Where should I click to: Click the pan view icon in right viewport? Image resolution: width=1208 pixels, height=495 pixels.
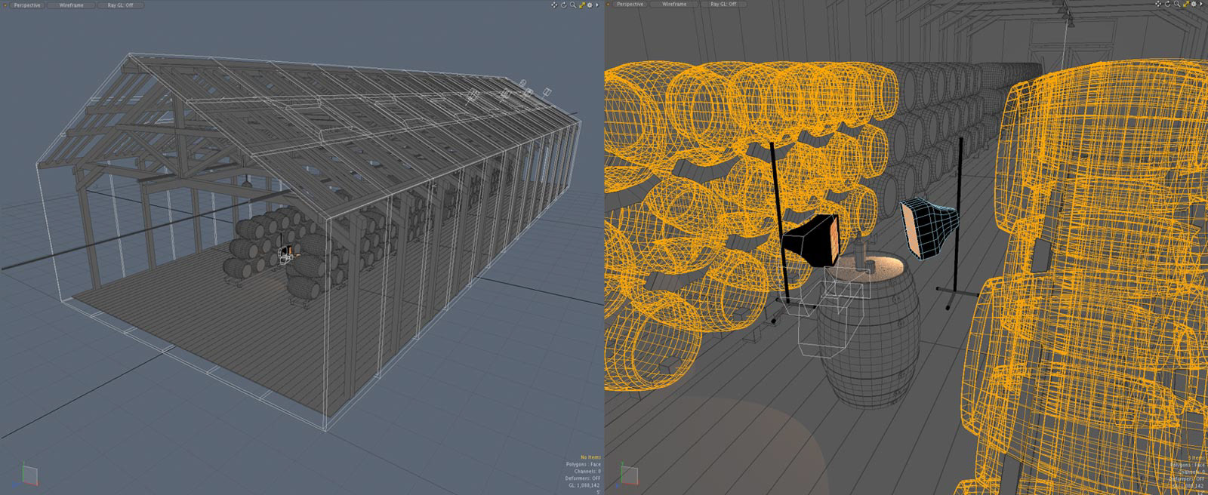coord(1159,5)
